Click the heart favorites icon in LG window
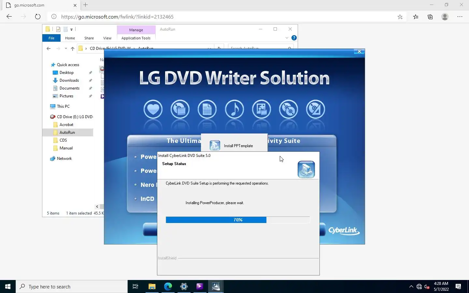 coord(153,109)
